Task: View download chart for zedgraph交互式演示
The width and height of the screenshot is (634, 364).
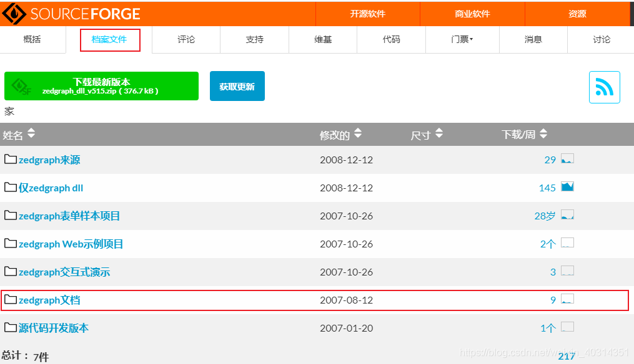Action: 567,271
